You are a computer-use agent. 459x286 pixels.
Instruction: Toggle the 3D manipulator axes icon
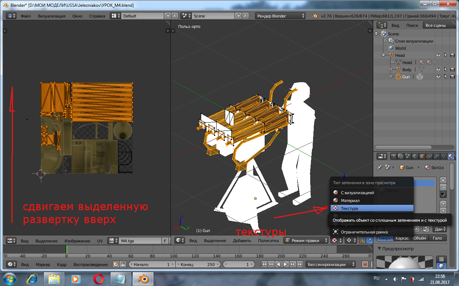point(362,241)
